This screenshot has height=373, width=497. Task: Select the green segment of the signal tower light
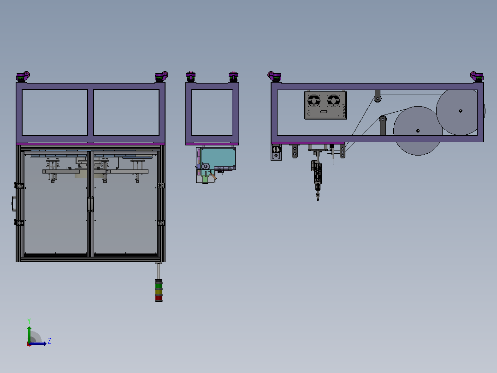pos(159,286)
